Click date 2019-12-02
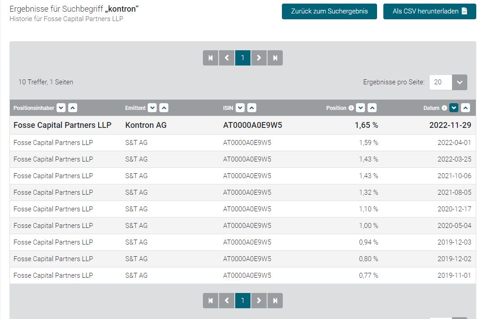Viewport: 483px width, 319px height. coord(454,259)
